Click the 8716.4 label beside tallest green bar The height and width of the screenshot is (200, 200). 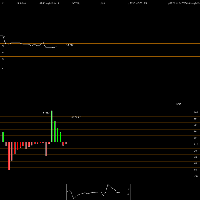pos(46,113)
